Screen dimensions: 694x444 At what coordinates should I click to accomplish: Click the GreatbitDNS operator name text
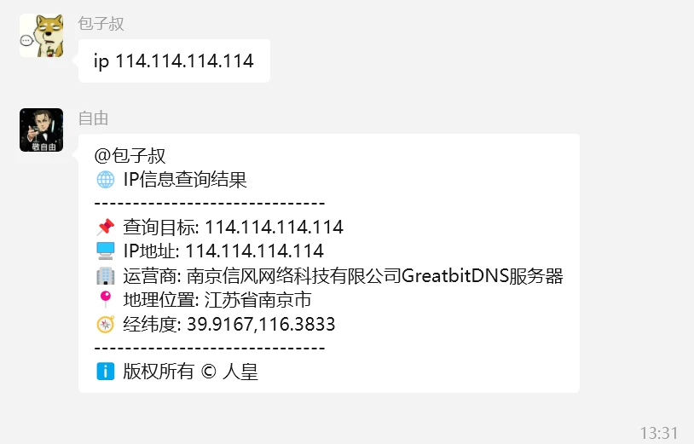pos(455,275)
